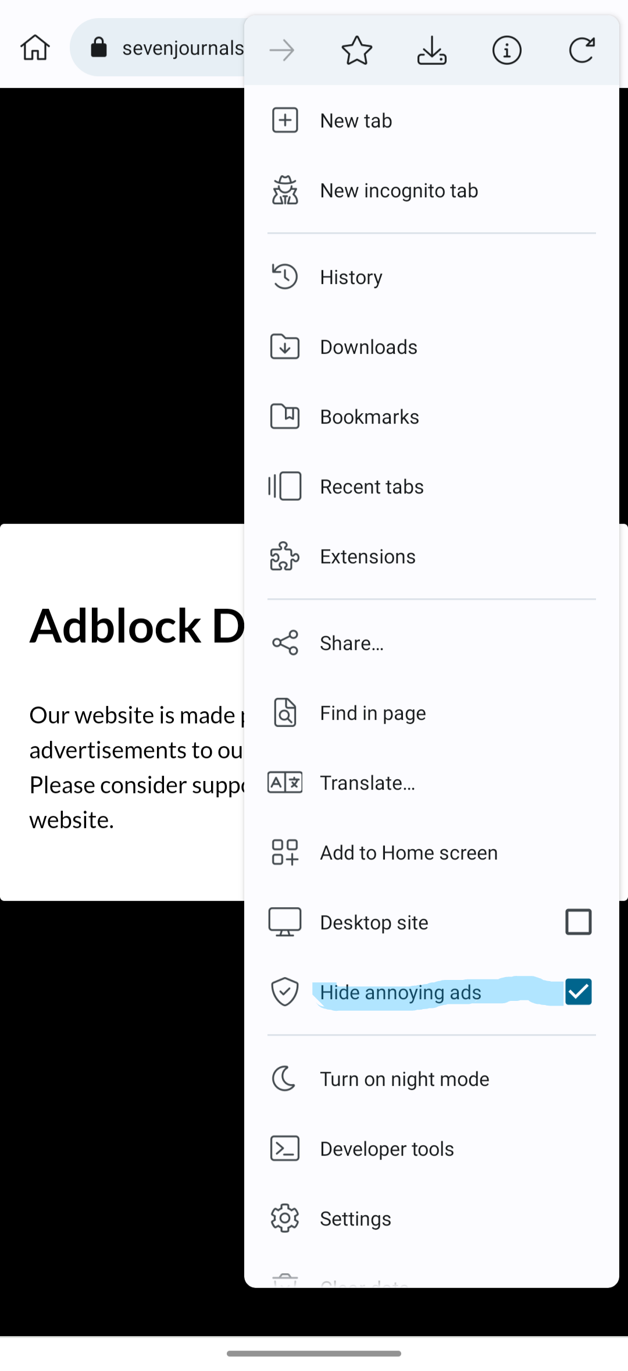The width and height of the screenshot is (628, 1371).
Task: Open the Share dialog
Action: pyautogui.click(x=351, y=642)
